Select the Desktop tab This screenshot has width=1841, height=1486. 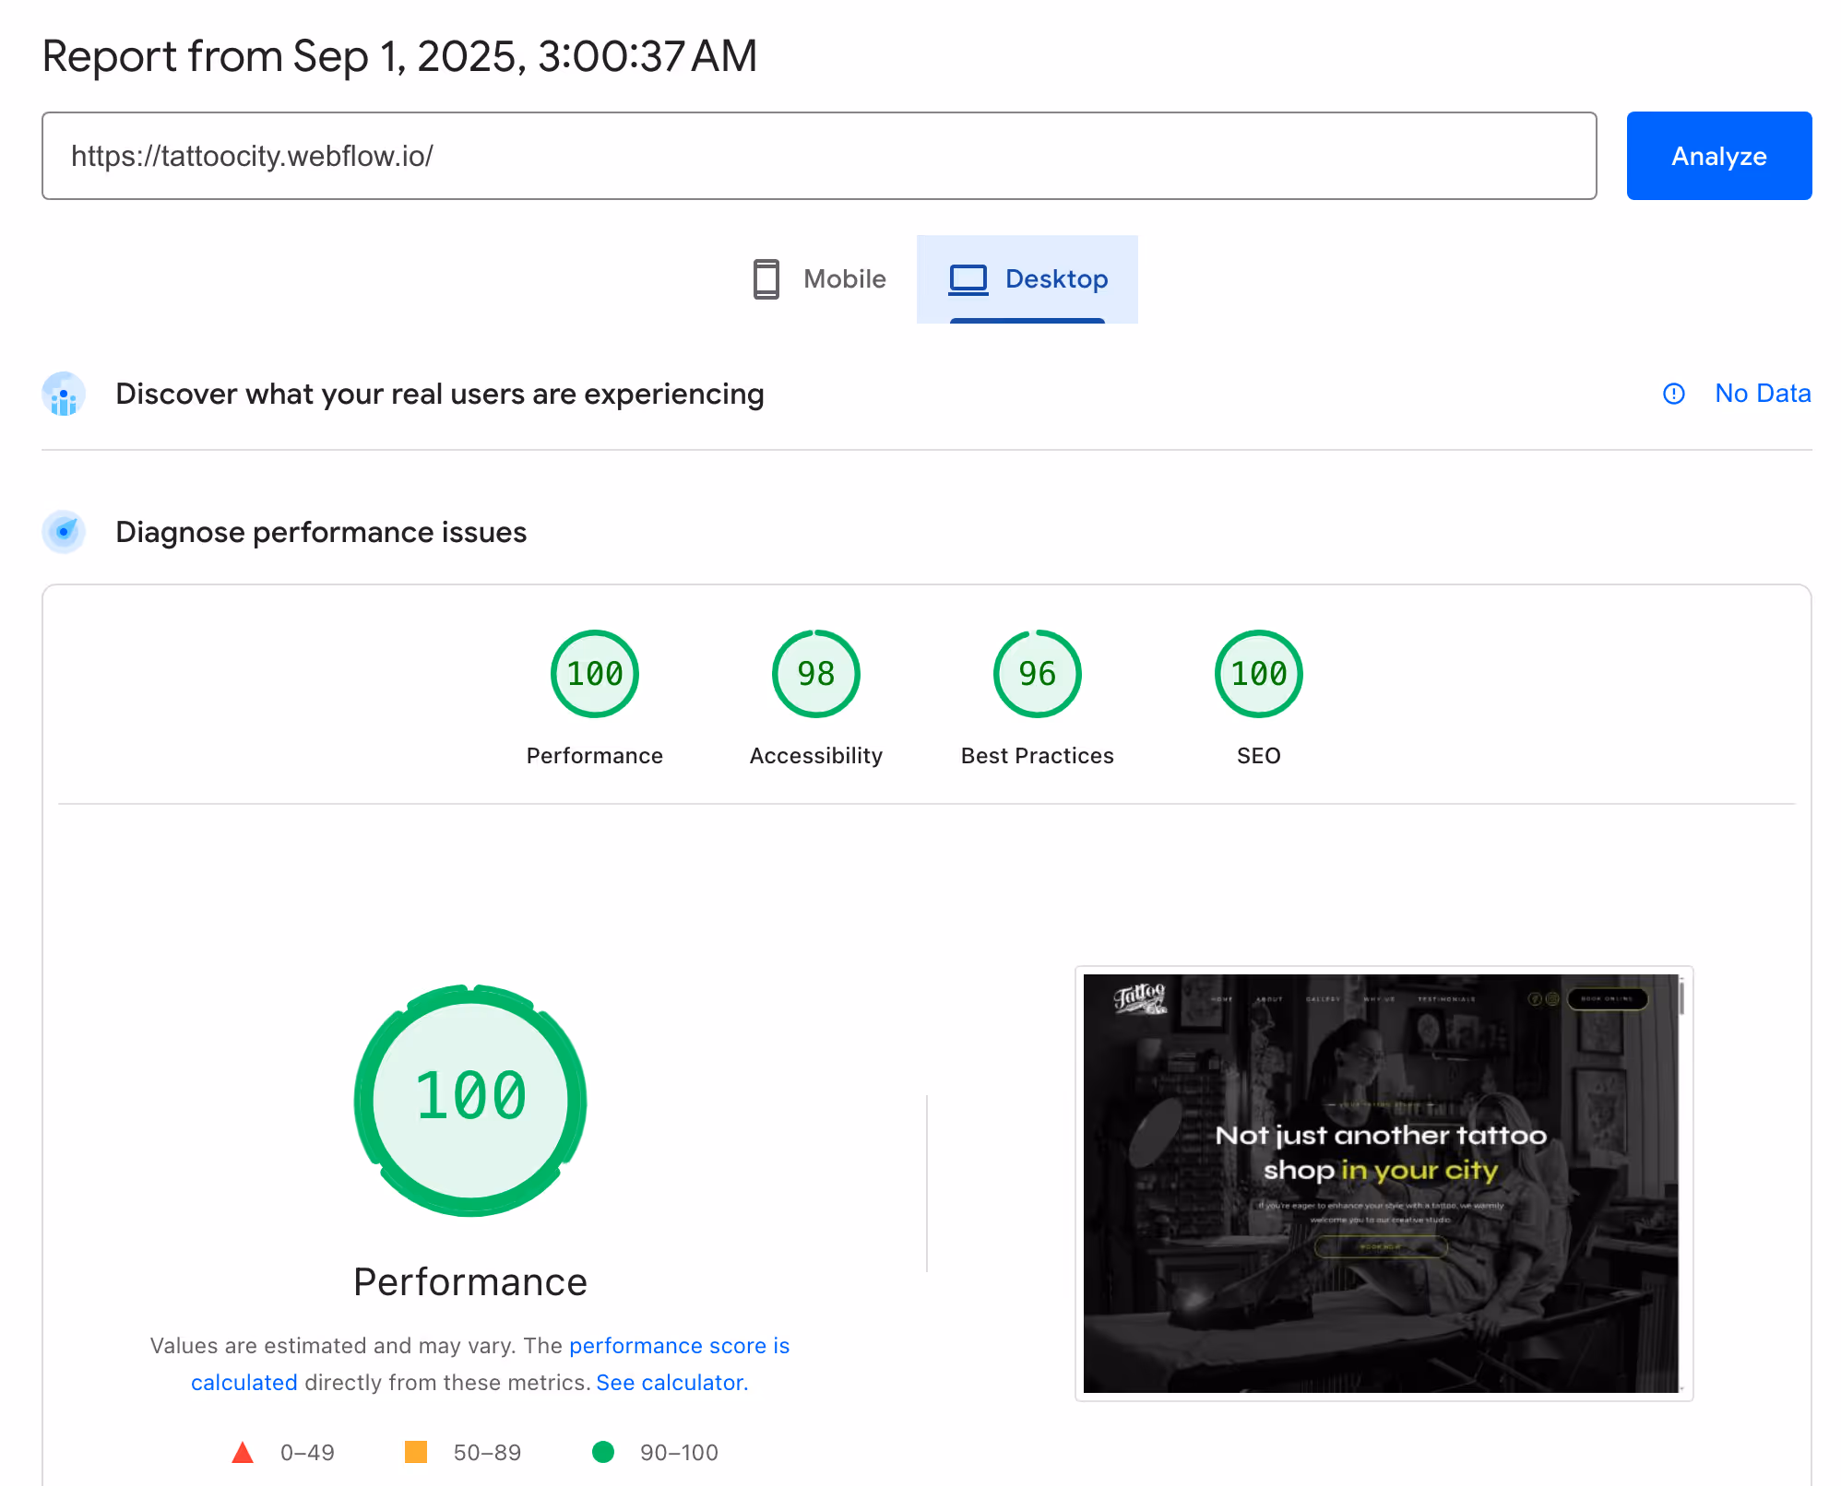[x=1027, y=279]
